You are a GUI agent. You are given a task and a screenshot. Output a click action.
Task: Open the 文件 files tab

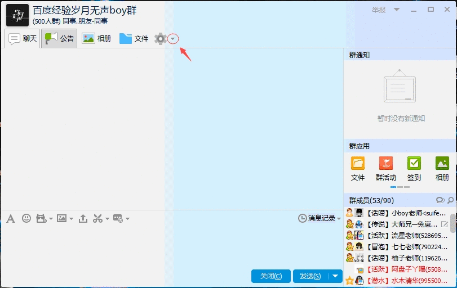point(134,38)
